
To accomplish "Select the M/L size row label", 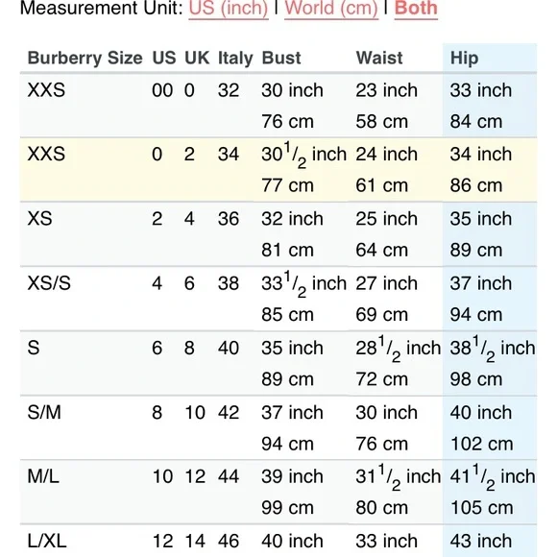I will 43,476.
